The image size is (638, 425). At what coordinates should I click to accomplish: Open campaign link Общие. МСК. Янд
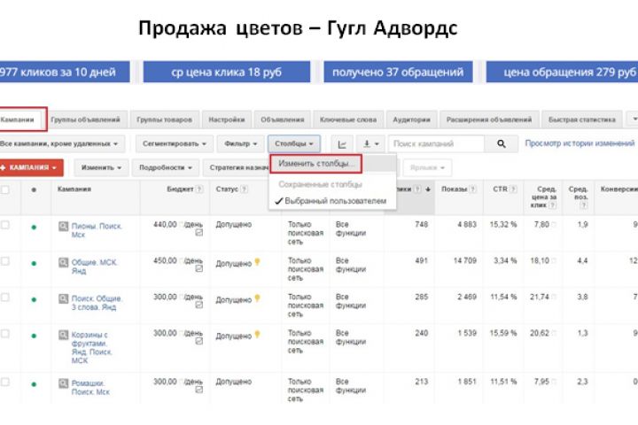(94, 267)
